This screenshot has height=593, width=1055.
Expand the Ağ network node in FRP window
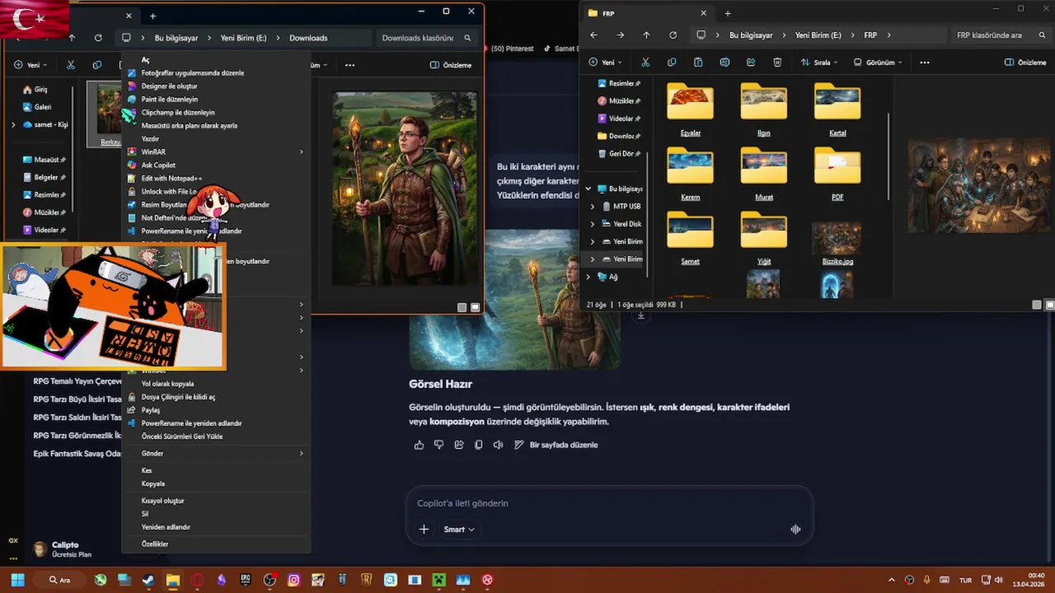tap(588, 278)
